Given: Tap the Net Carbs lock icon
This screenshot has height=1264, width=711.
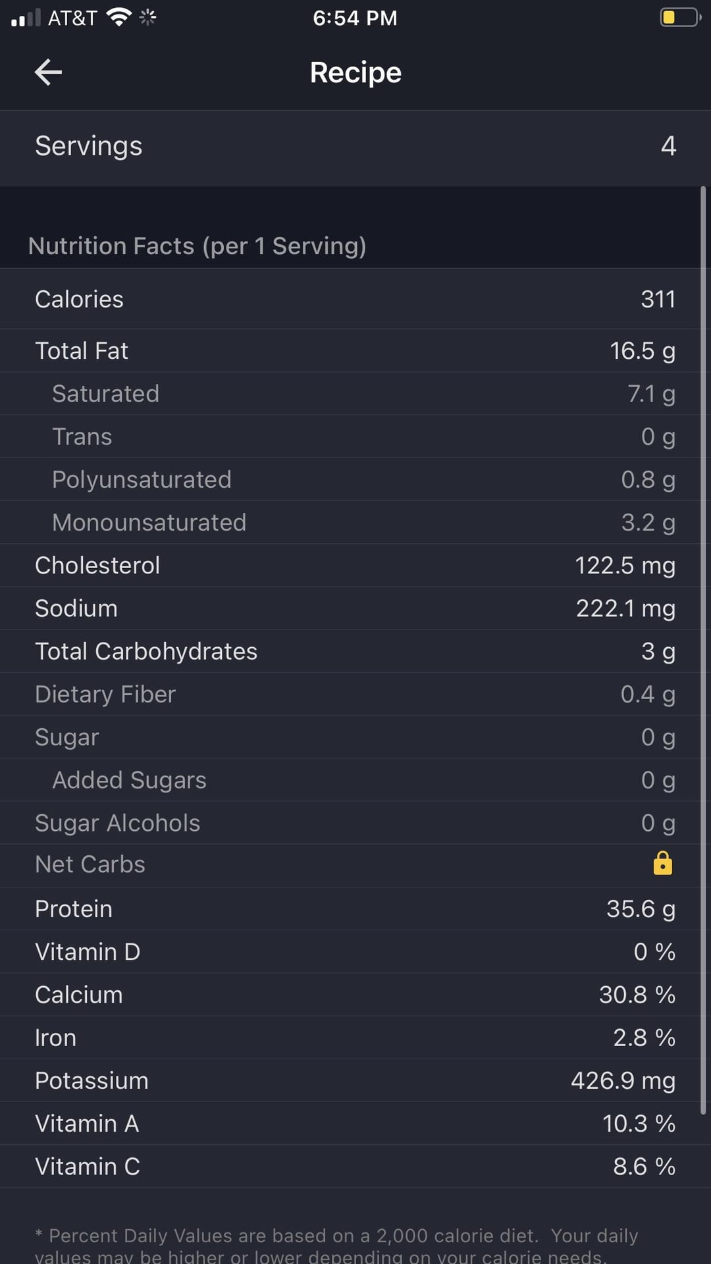Looking at the screenshot, I should (662, 863).
